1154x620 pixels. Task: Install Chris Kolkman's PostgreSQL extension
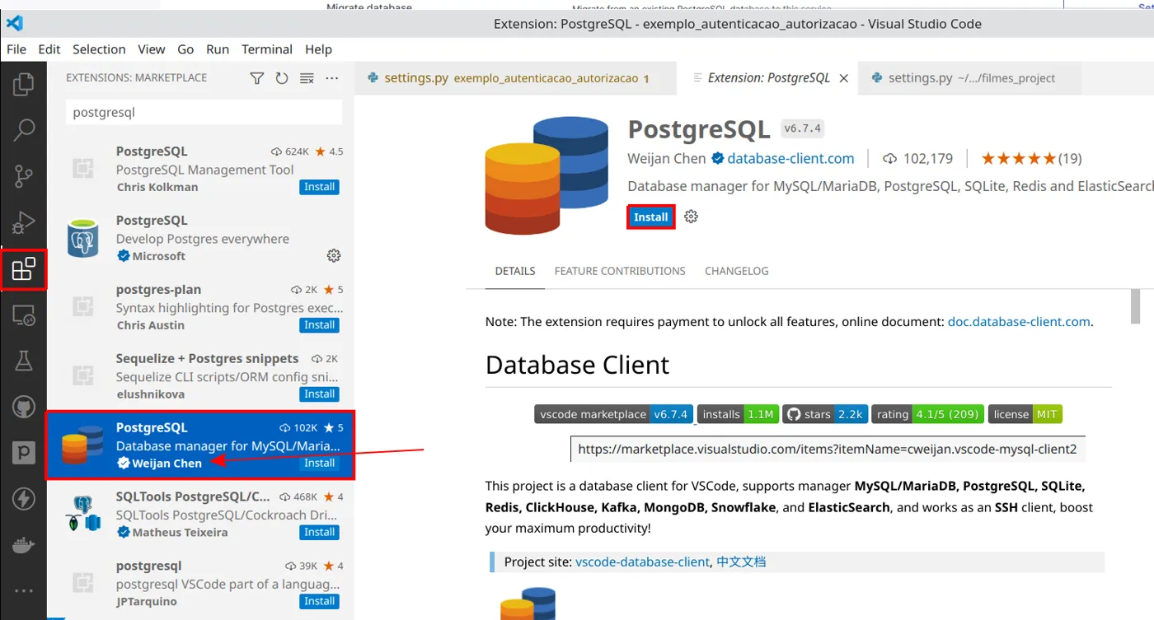tap(320, 187)
